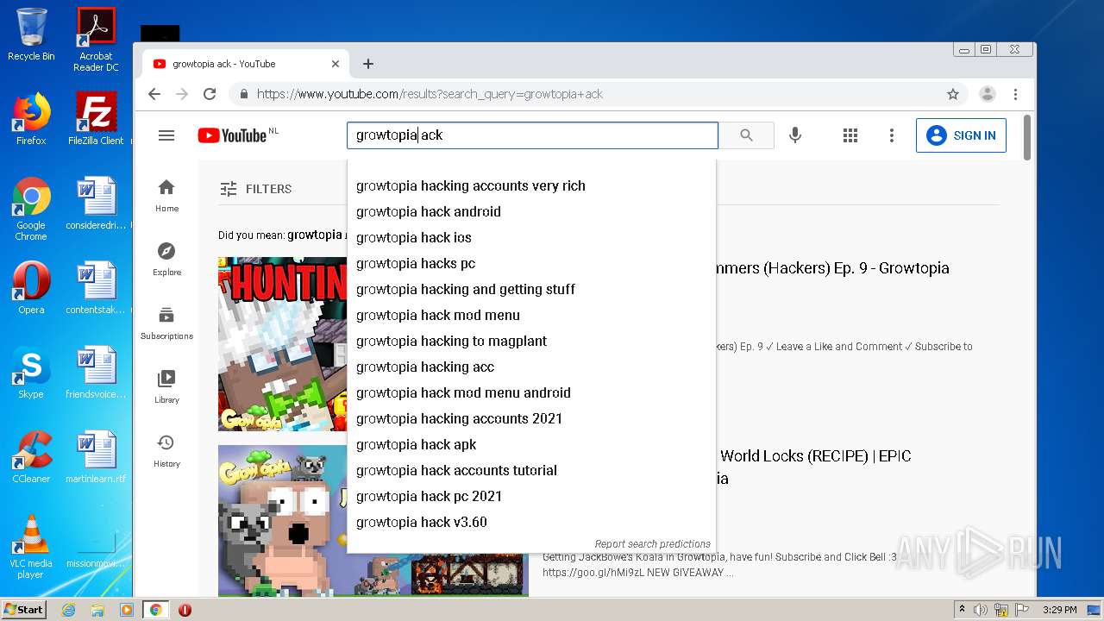Open the search FILTERS panel
The image size is (1104, 621).
pyautogui.click(x=255, y=189)
